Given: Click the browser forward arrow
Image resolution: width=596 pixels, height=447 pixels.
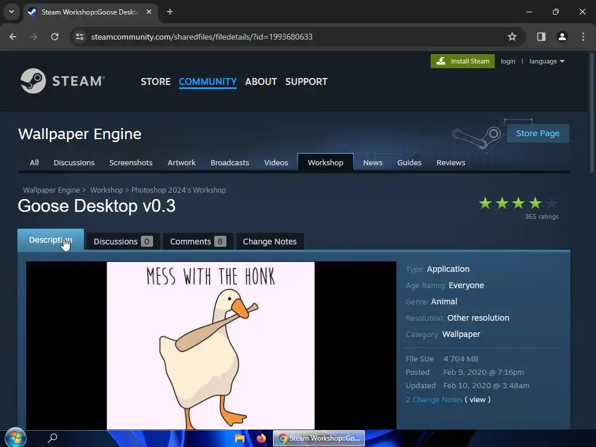Looking at the screenshot, I should tap(34, 37).
